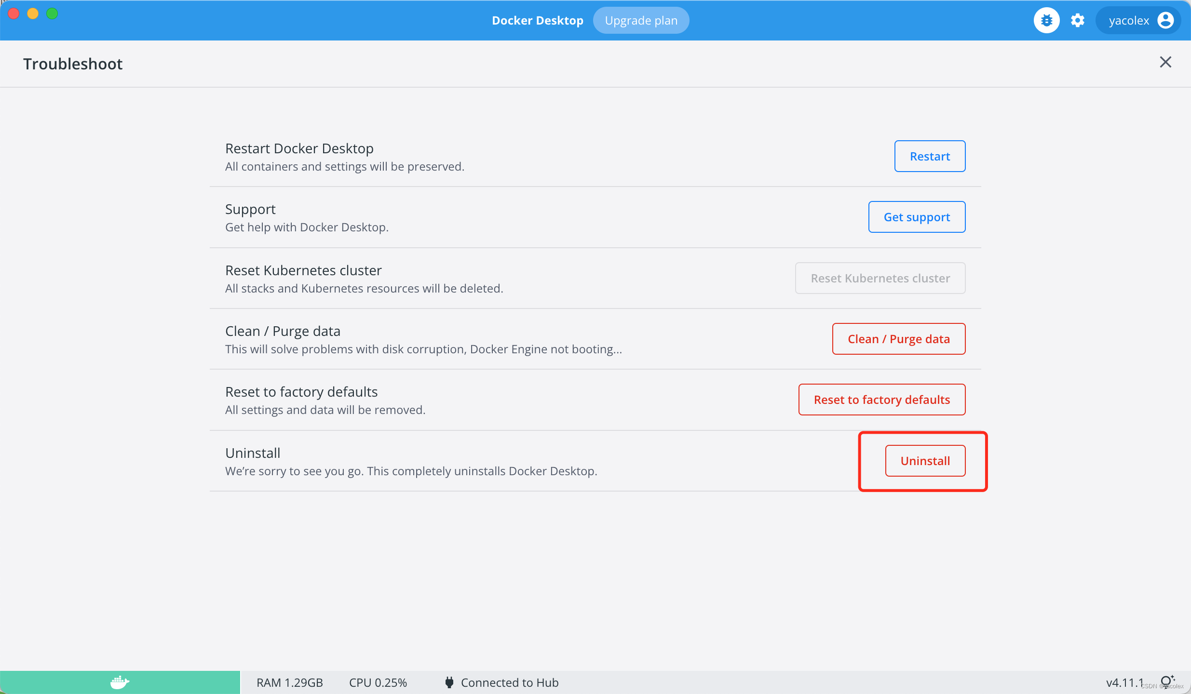This screenshot has width=1191, height=694.
Task: Click the red Uninstall button
Action: [925, 461]
